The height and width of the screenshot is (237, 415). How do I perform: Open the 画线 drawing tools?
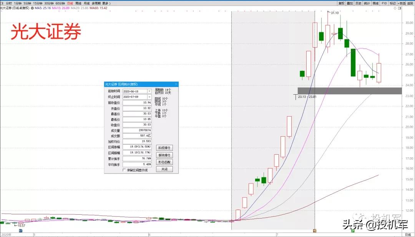pos(375,3)
